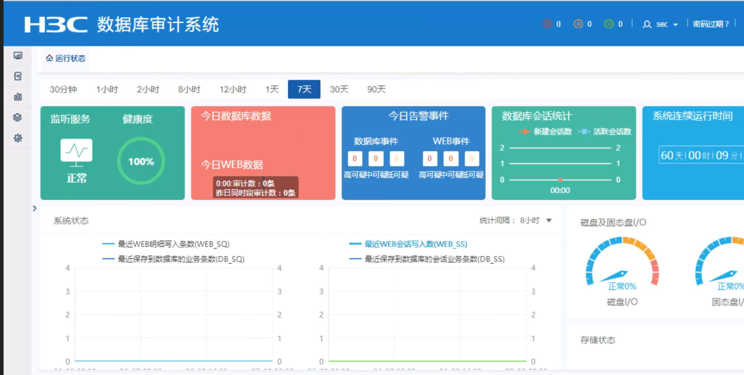Click the red high-risk alert counter icon
This screenshot has height=375, width=744.
(x=548, y=24)
